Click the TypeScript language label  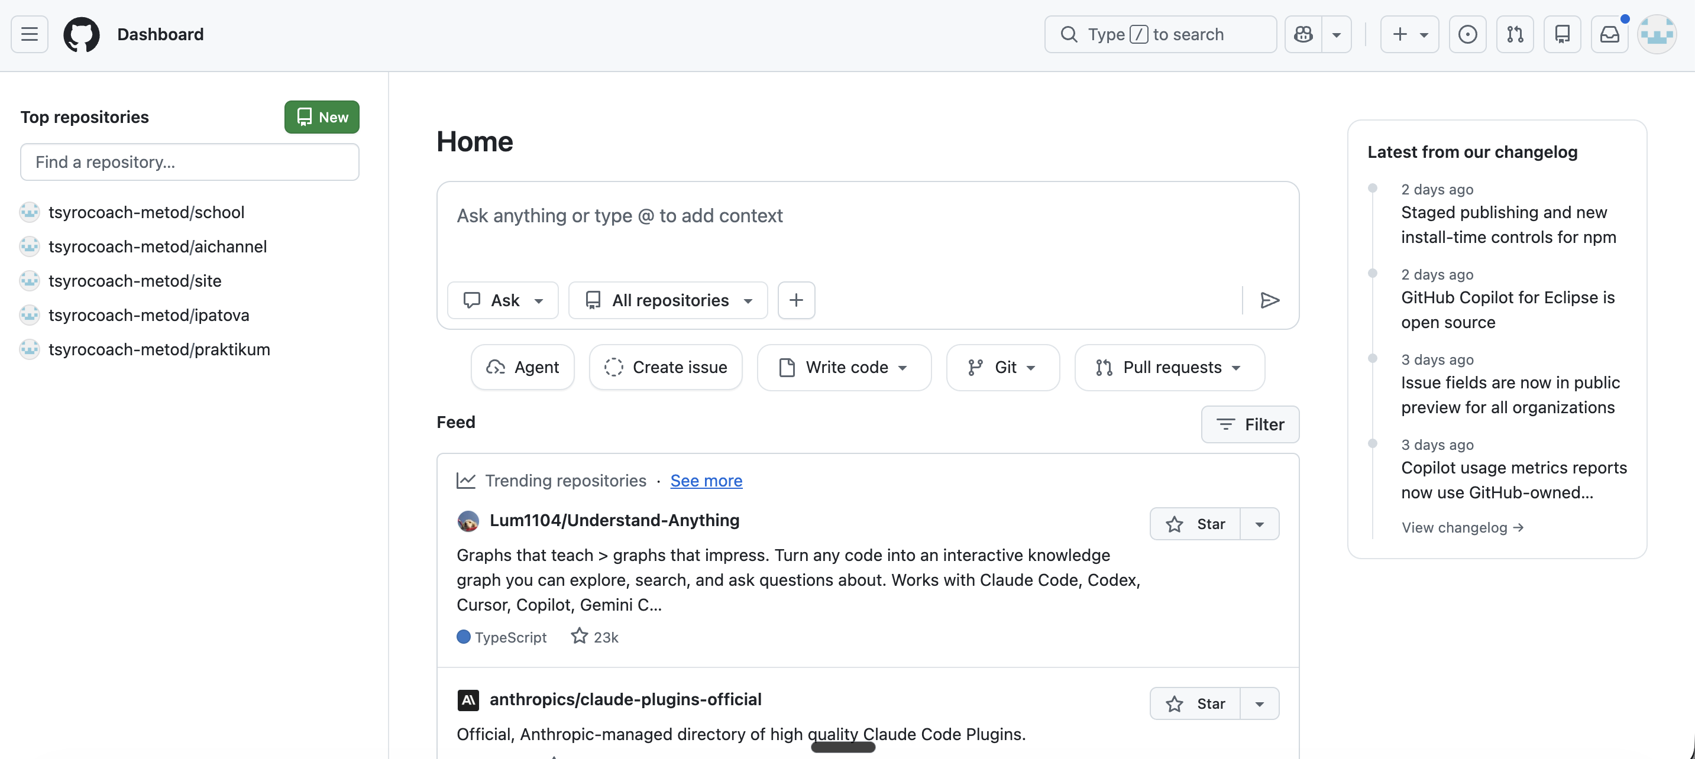pos(510,637)
